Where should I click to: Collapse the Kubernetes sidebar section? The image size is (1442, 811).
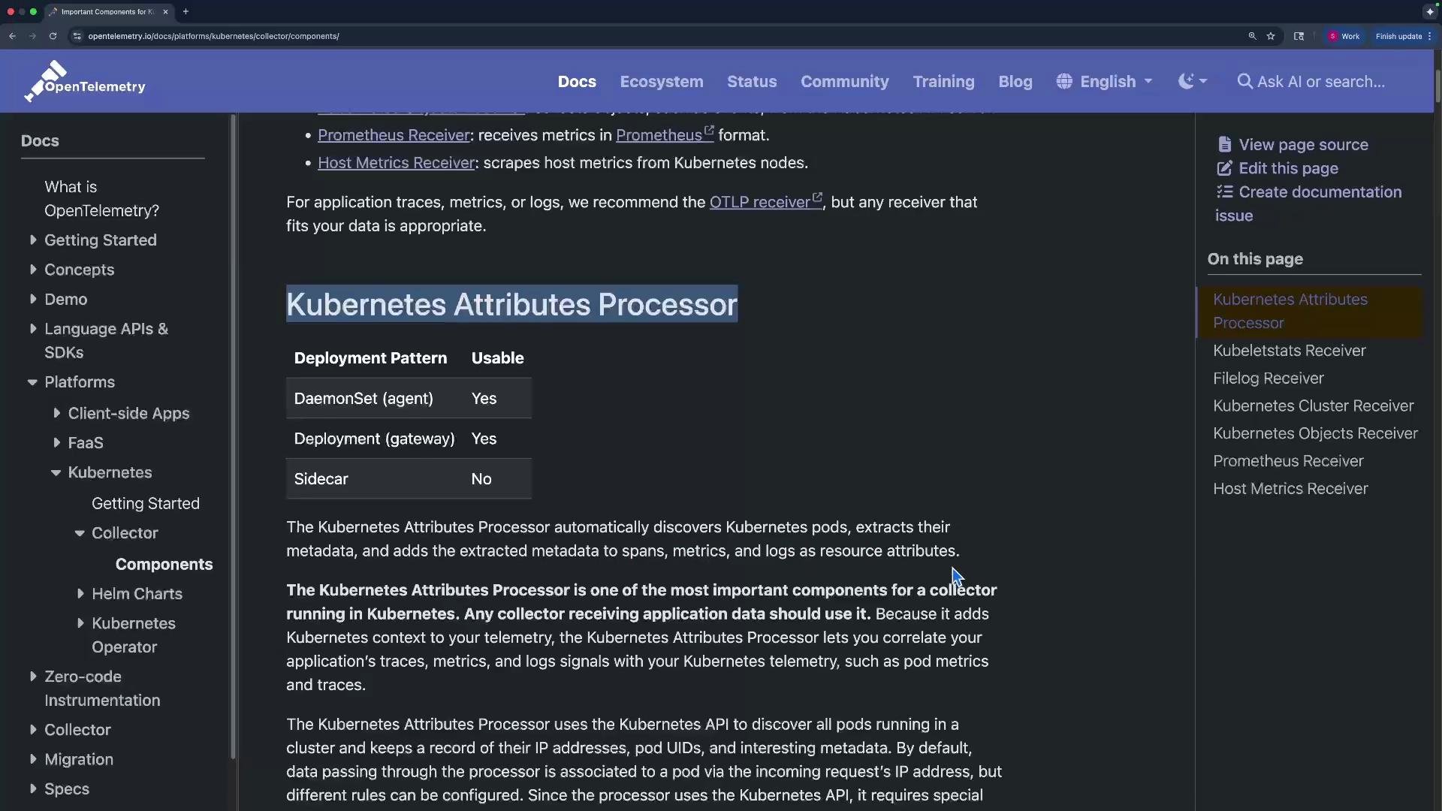click(56, 472)
